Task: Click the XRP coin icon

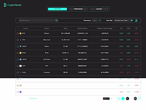Action: pyautogui.click(x=20, y=66)
